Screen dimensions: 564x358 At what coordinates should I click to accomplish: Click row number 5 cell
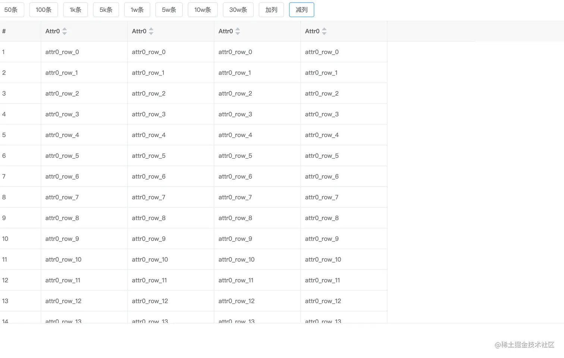point(20,135)
